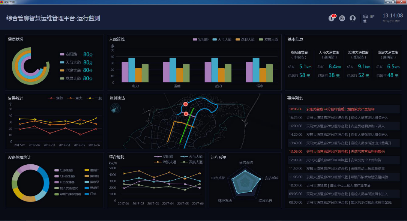Open the report document icon in header
The width and height of the screenshot is (407, 221).
click(x=342, y=18)
